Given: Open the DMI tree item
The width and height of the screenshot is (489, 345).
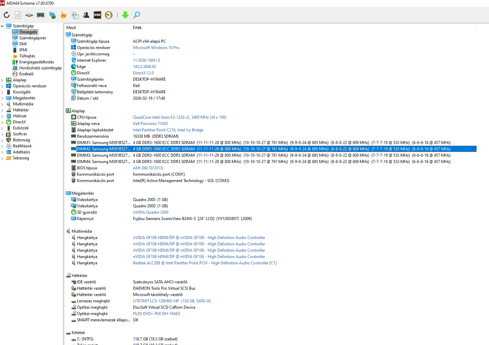Looking at the screenshot, I should [x=23, y=44].
